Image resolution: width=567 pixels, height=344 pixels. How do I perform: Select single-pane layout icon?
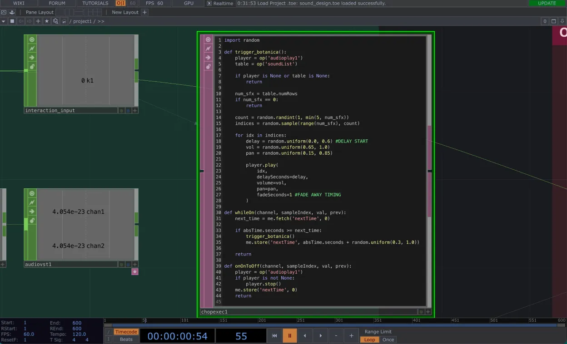click(59, 12)
